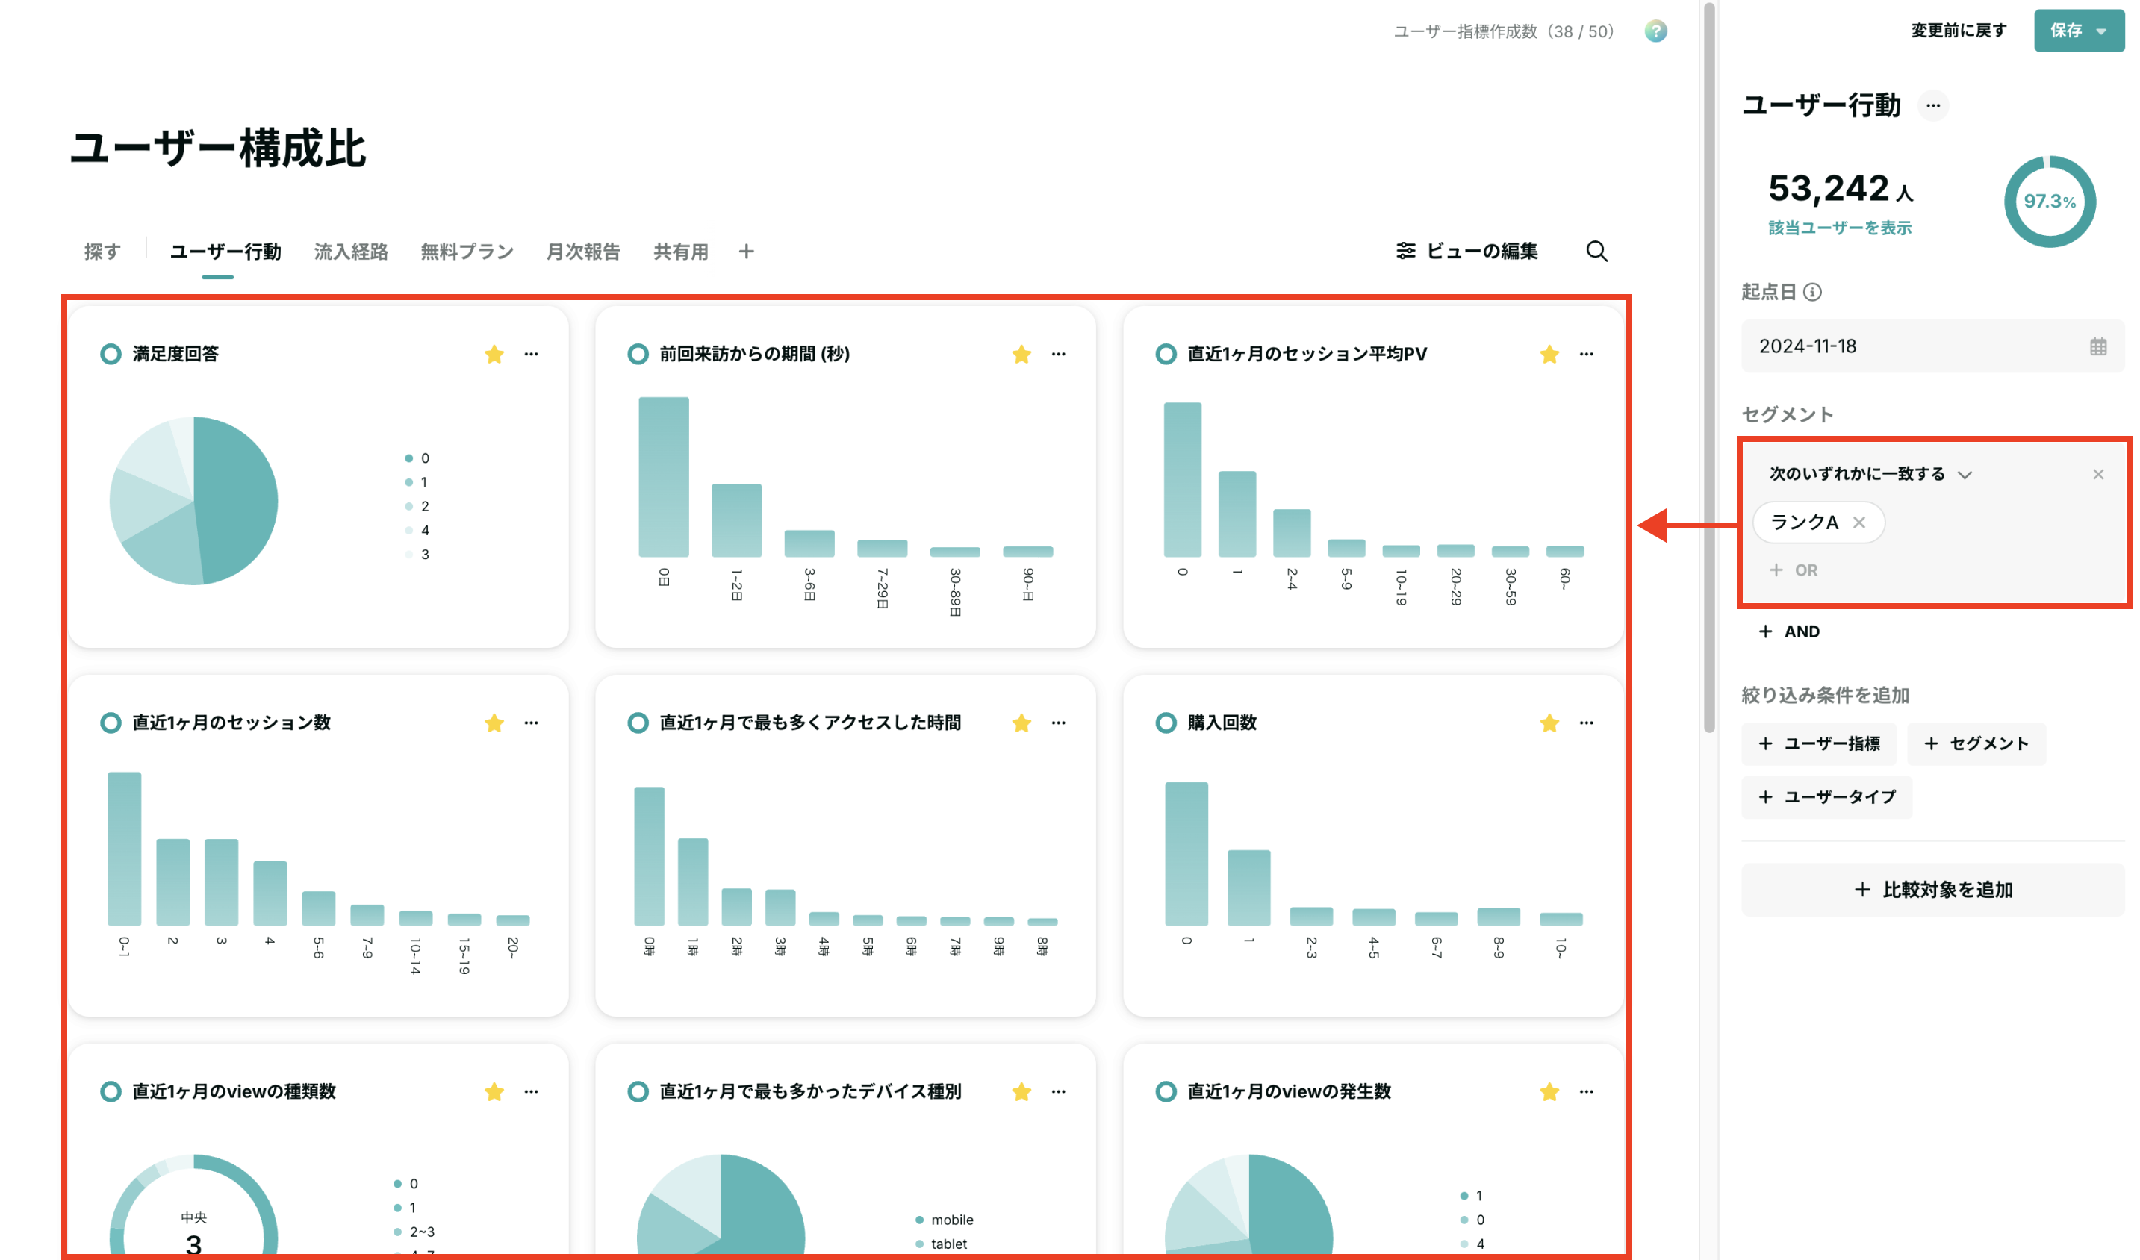Toggle star on 最も多かったデバイス種別 card
This screenshot has width=2140, height=1260.
point(1021,1091)
